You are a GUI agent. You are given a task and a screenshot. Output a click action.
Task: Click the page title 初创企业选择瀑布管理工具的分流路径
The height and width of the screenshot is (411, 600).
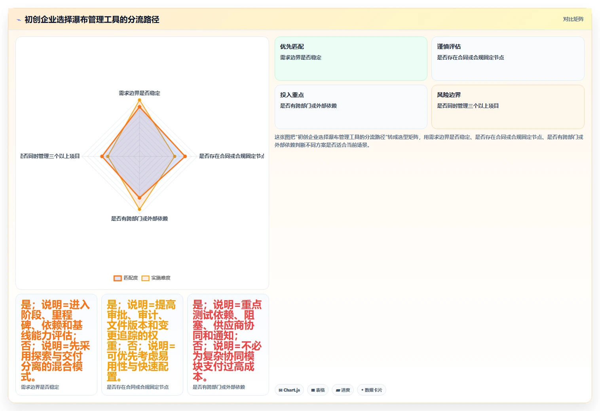92,19
